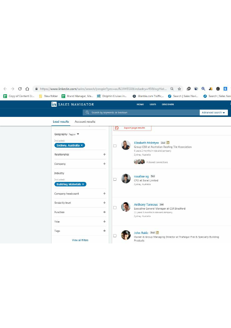Open Elizabeth McIntyre's name link
The width and height of the screenshot is (231, 328).
click(146, 143)
